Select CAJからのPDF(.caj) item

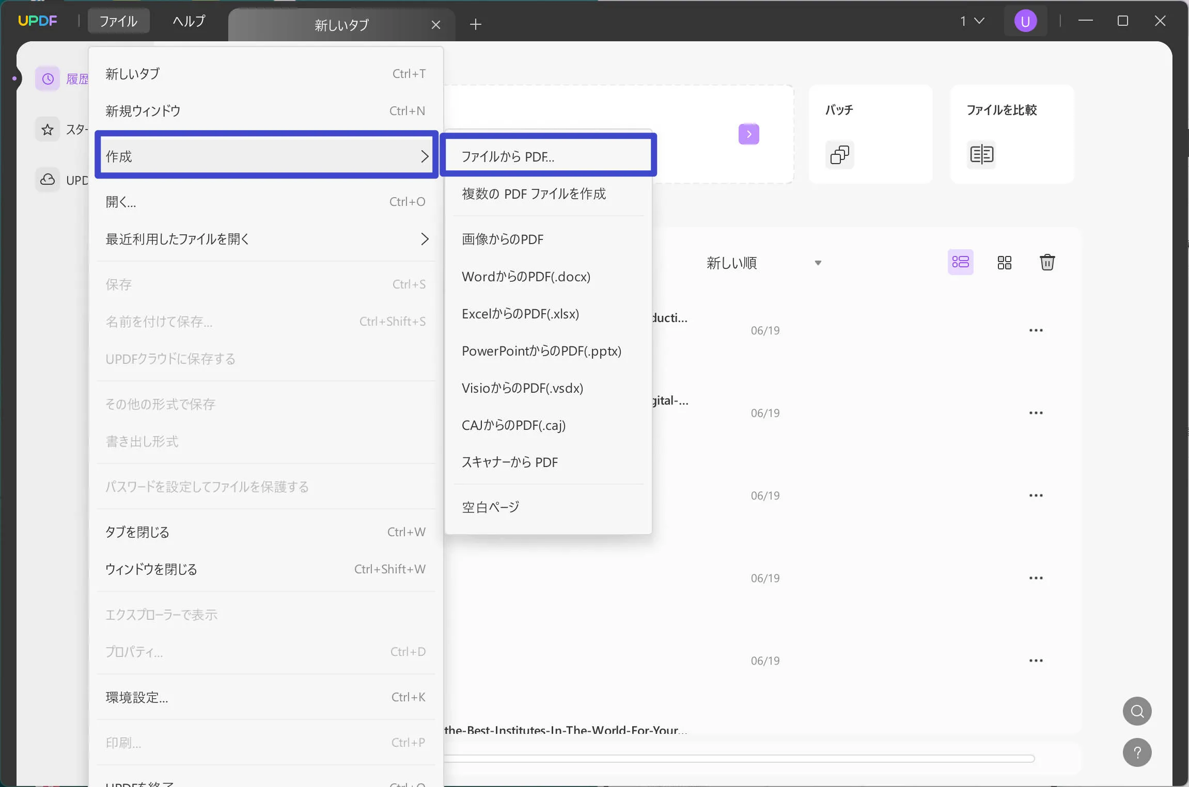pos(549,425)
